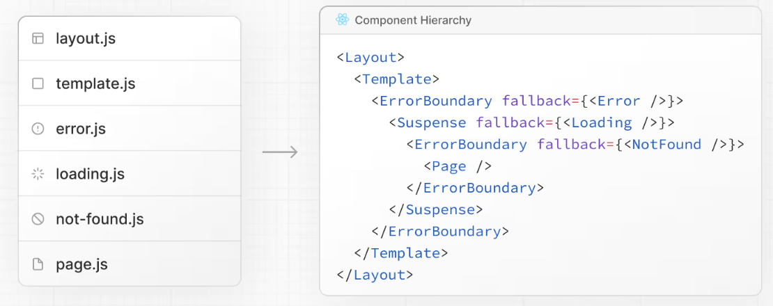Click the closing </Template> tag in code

tap(401, 253)
